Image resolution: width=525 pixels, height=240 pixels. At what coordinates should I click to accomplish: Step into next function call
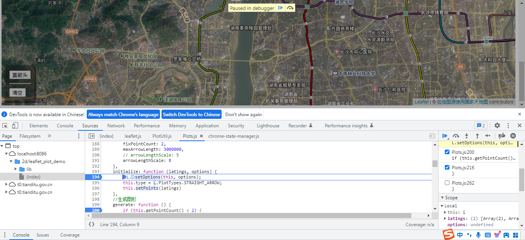coord(466,136)
